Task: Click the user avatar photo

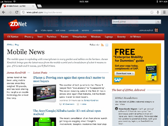Action: [156, 30]
